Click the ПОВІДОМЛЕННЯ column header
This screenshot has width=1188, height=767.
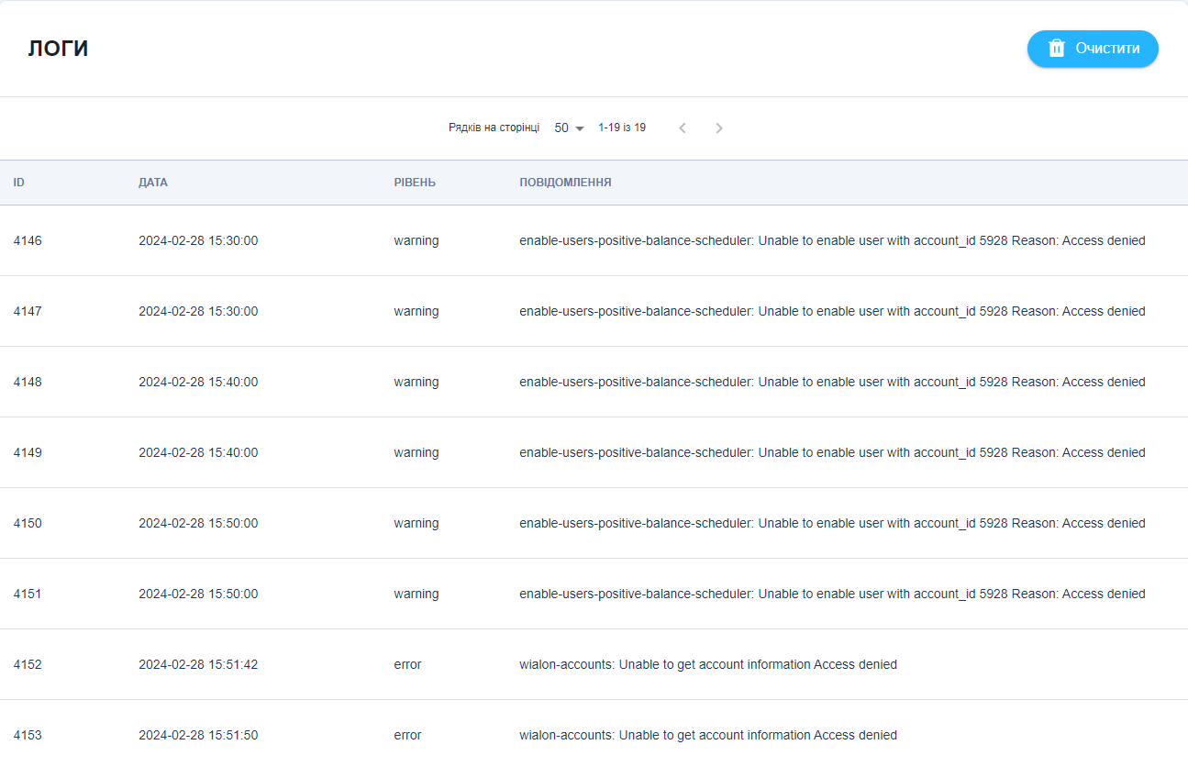(x=565, y=183)
